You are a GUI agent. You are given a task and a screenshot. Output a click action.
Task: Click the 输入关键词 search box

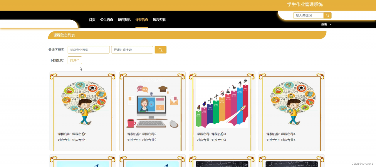[x=308, y=16]
